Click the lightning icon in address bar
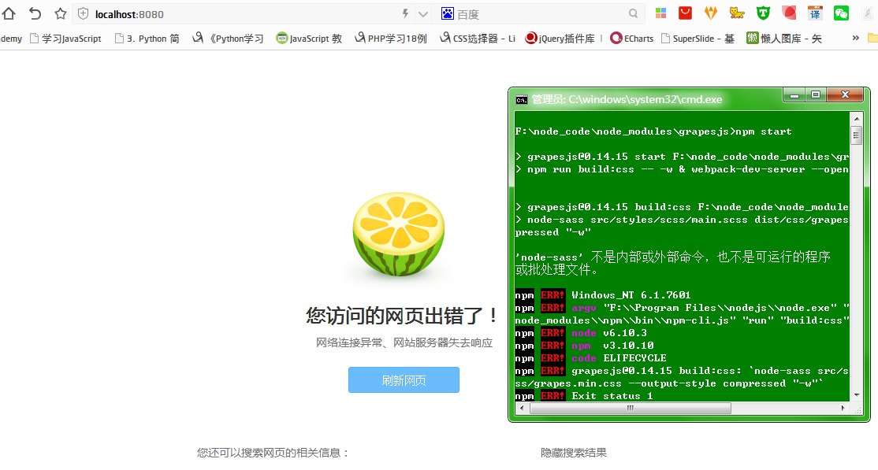The width and height of the screenshot is (878, 470). (x=404, y=13)
